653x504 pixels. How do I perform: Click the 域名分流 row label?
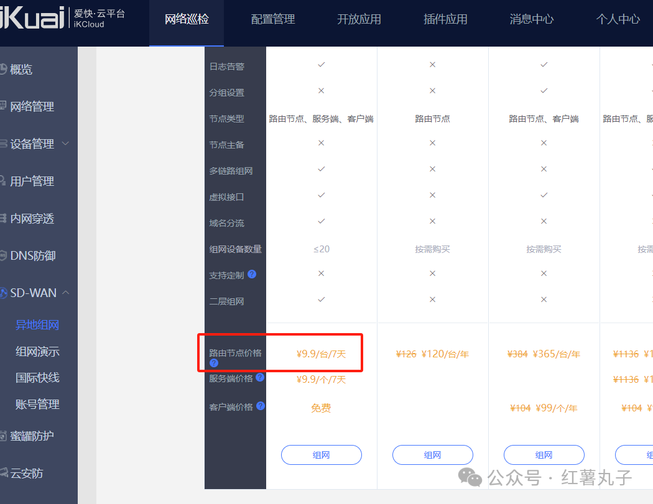226,224
